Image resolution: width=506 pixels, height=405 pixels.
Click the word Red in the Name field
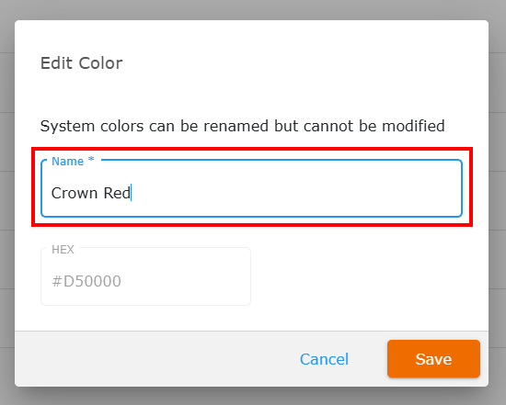point(117,193)
